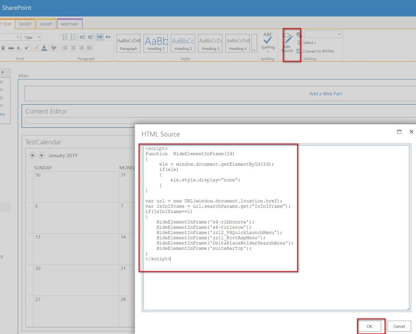Click the SUNDAY column header

click(x=43, y=168)
